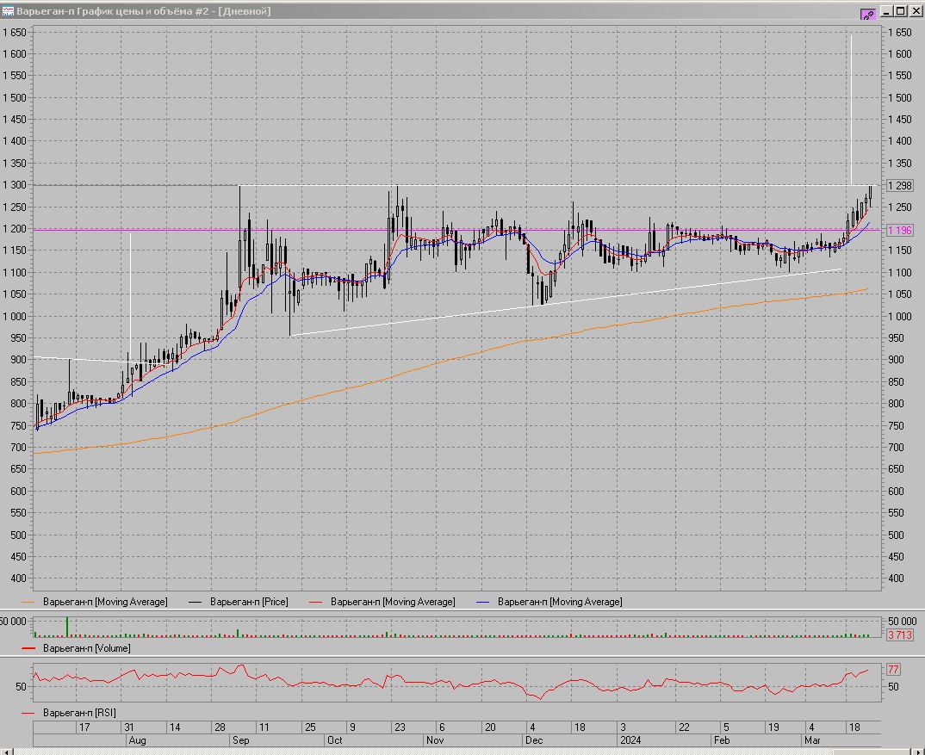Click date label 31 on time axis
This screenshot has height=755, width=925.
click(128, 727)
